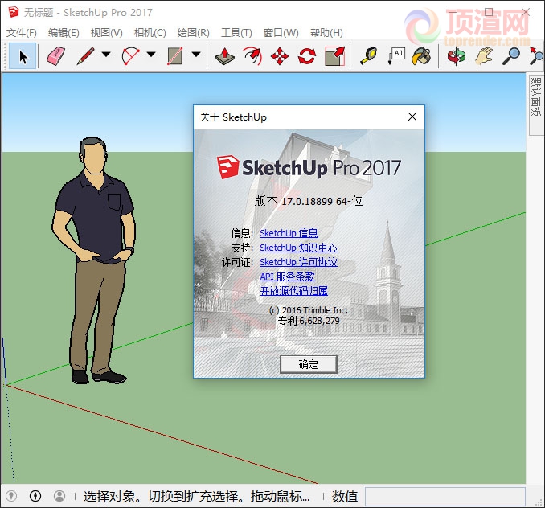Viewport: 545px width, 508px height.
Task: Click the Zoom Extents tool
Action: [x=535, y=56]
